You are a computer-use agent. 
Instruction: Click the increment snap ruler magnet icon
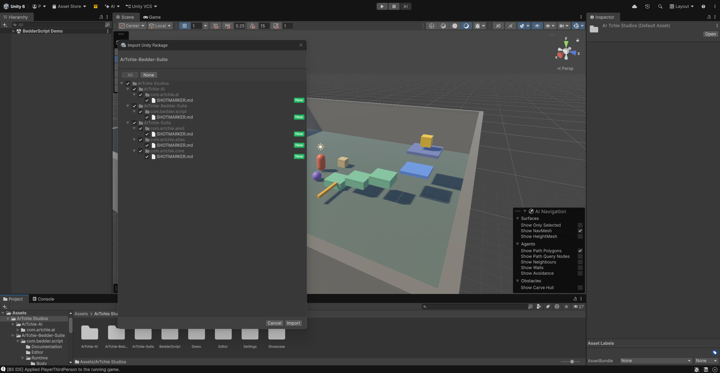point(228,26)
